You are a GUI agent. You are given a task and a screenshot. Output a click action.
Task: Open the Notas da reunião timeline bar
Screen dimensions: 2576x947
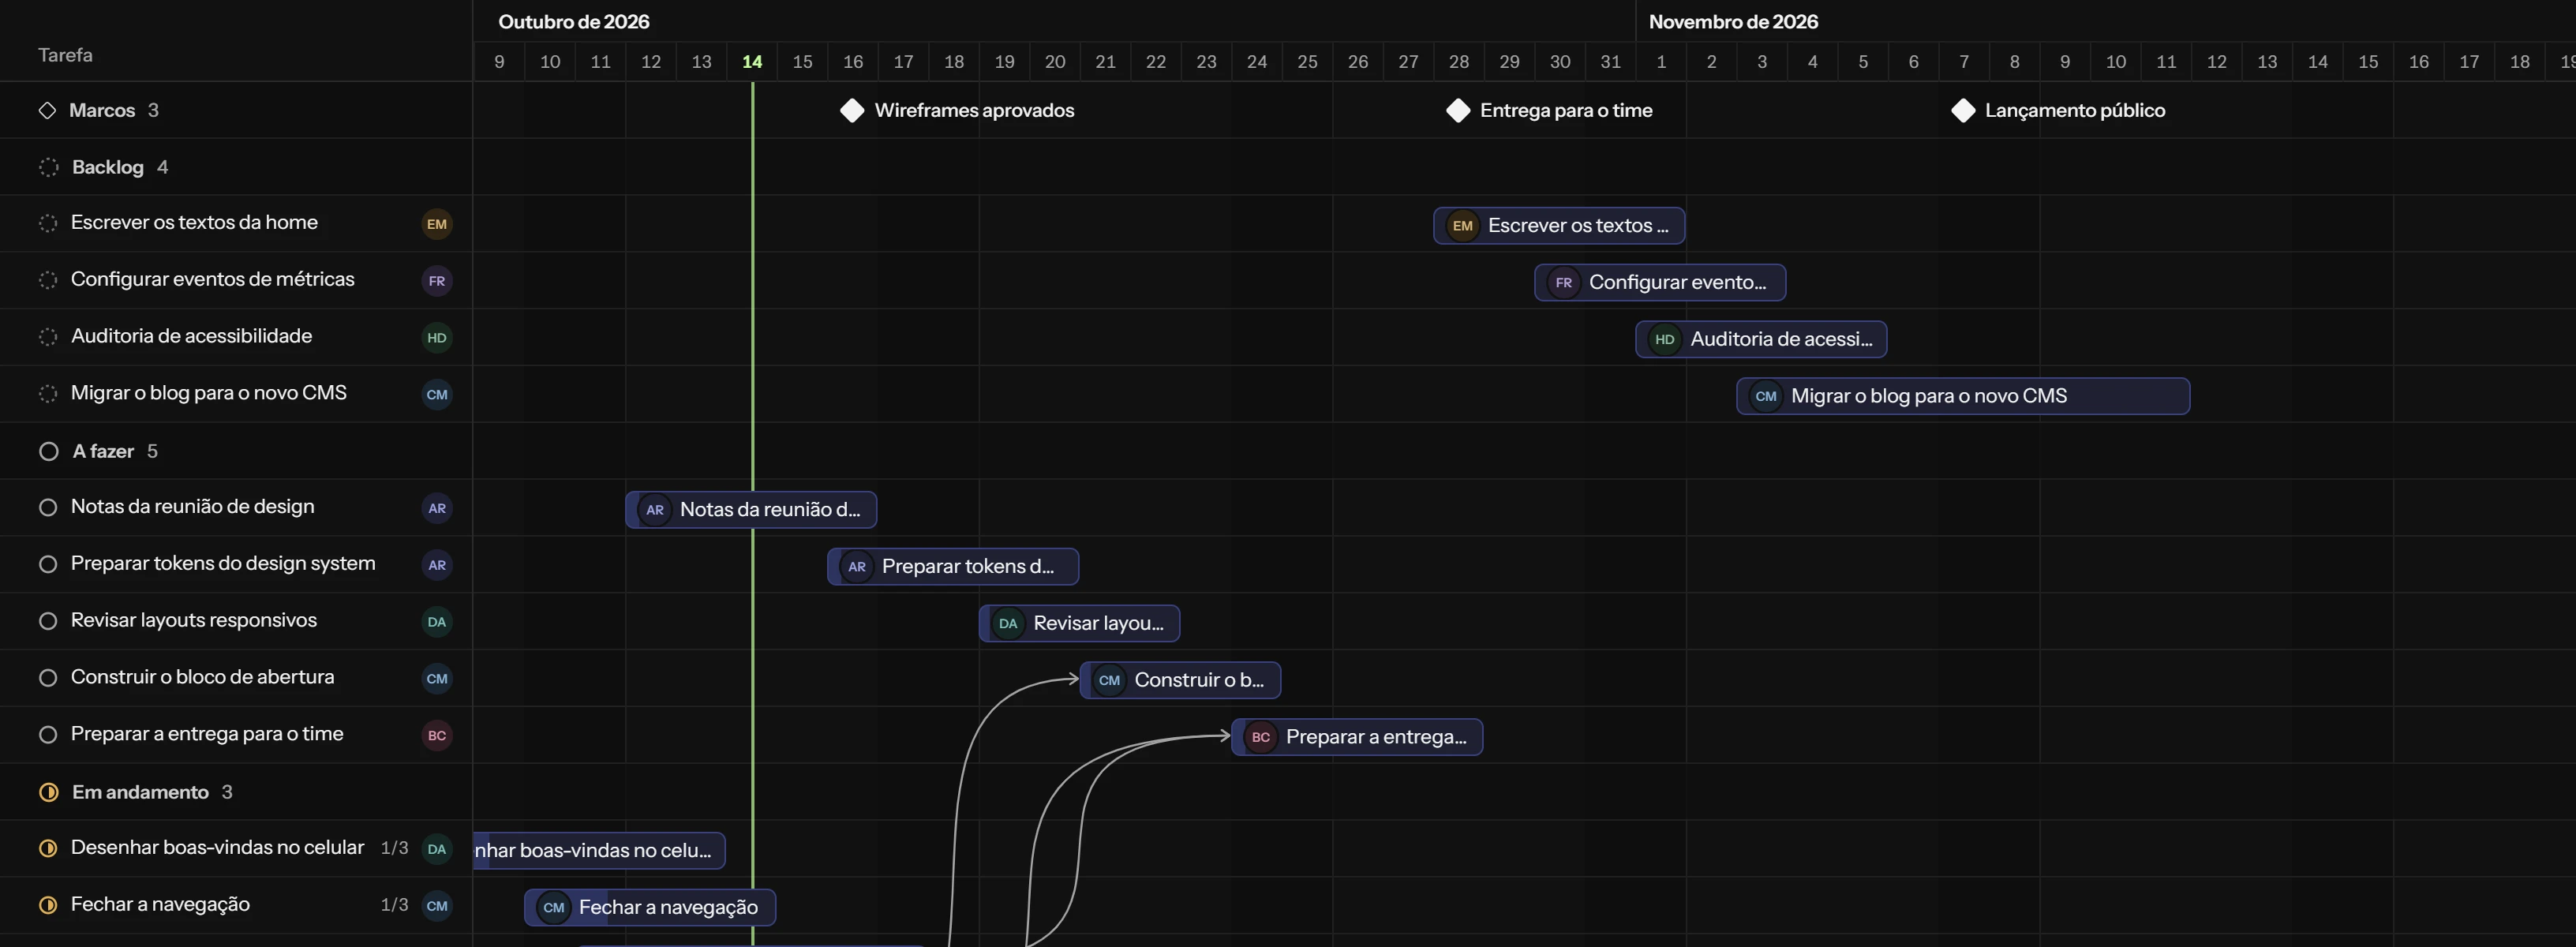(751, 510)
